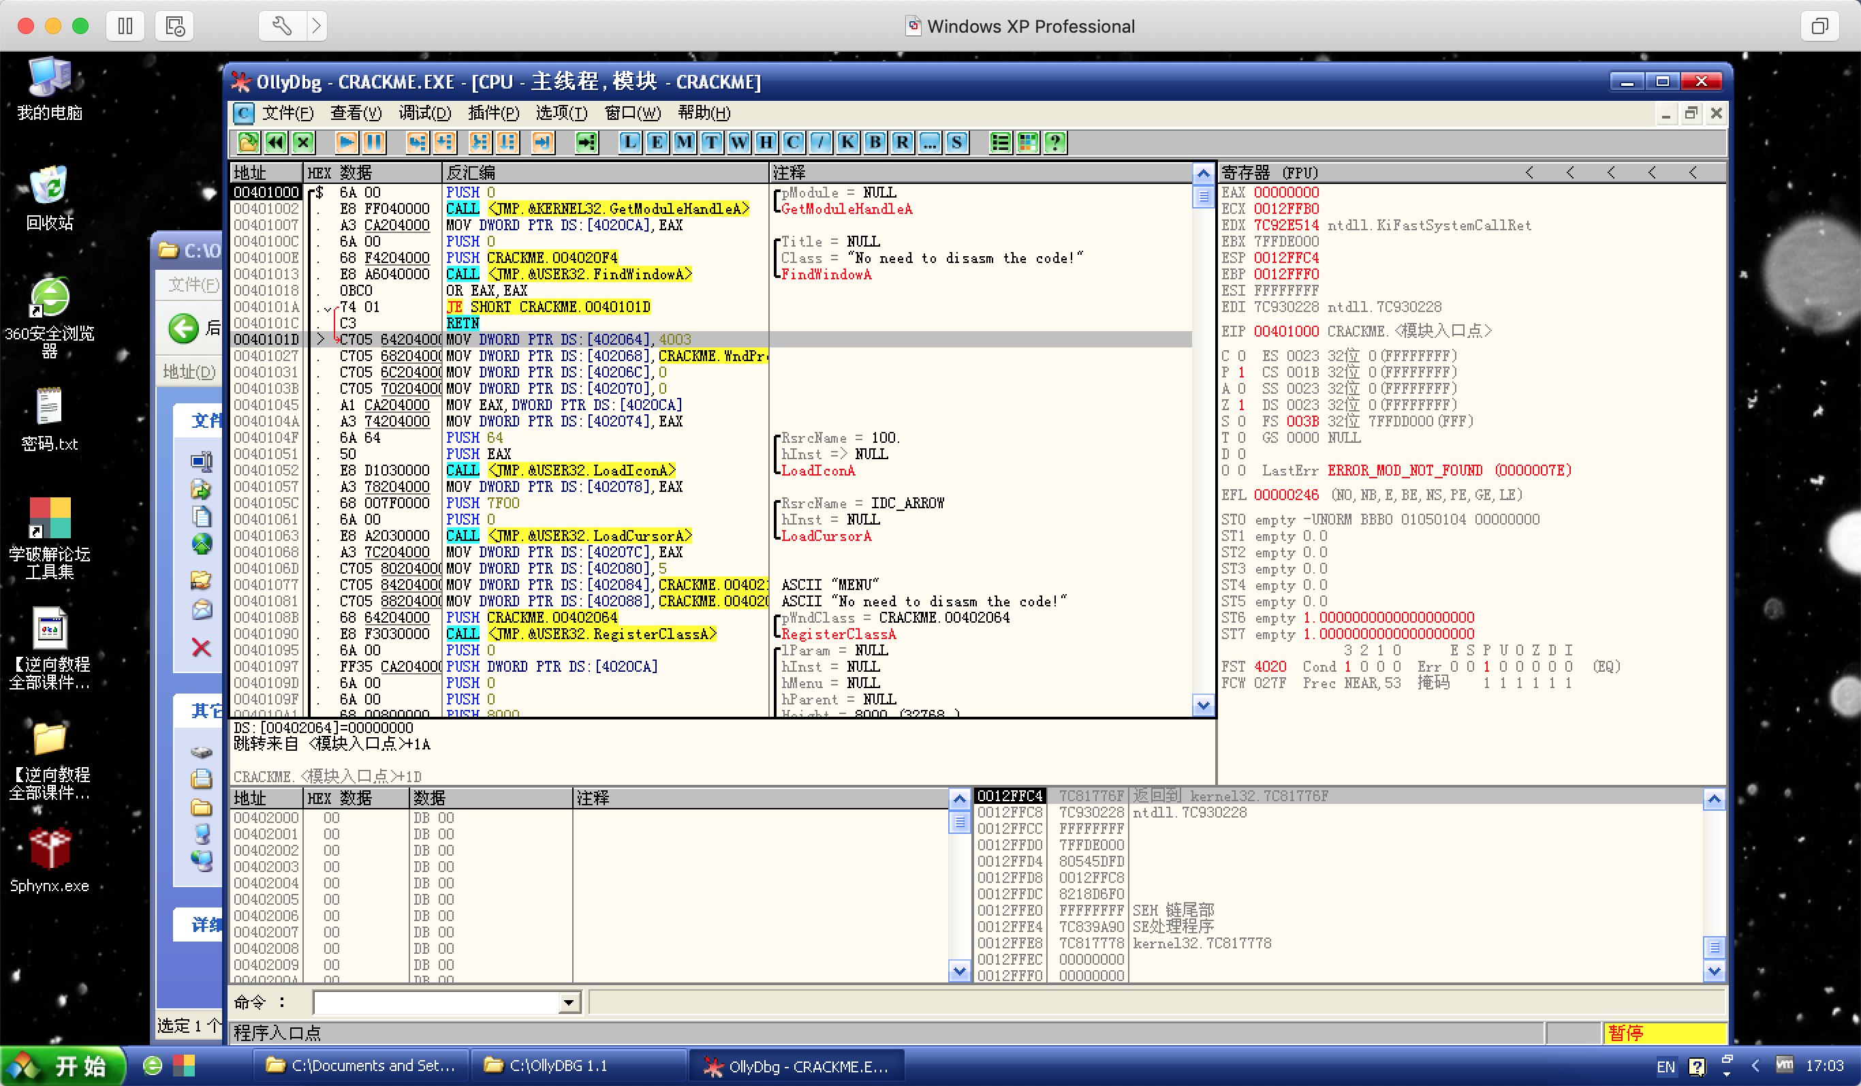This screenshot has height=1086, width=1861.
Task: Open the command bar dropdown arrow
Action: click(x=568, y=1002)
